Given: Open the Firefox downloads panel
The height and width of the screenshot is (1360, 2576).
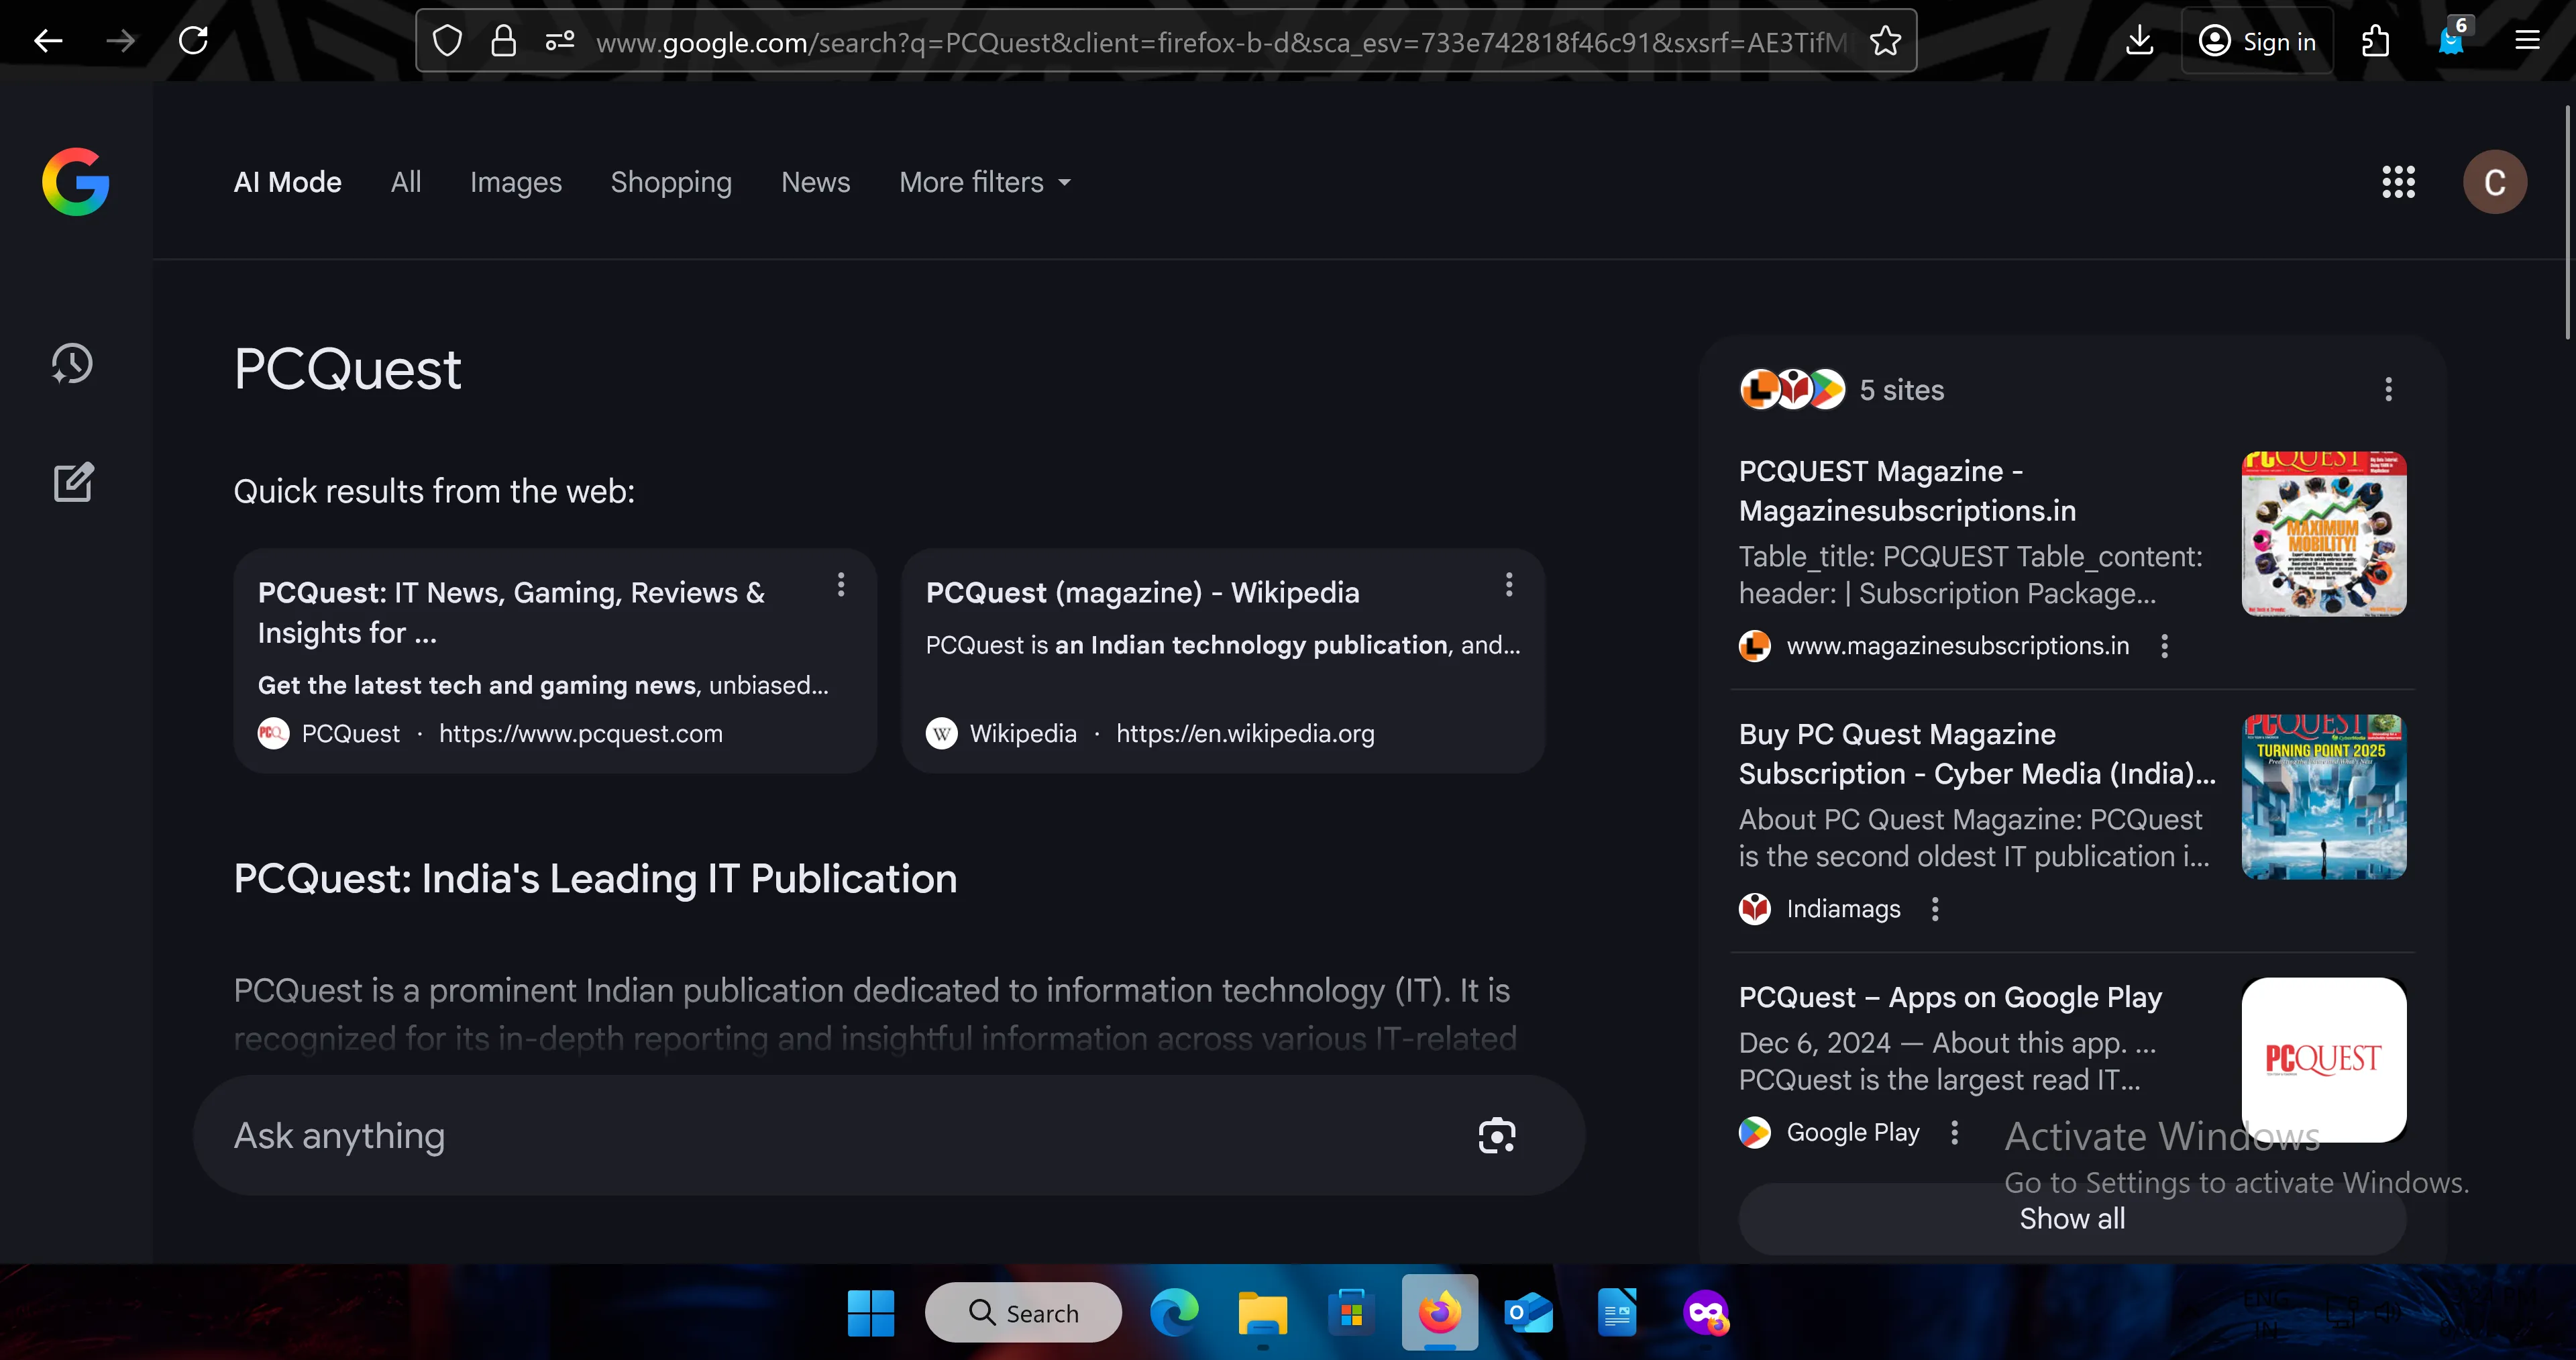Looking at the screenshot, I should coord(2139,41).
